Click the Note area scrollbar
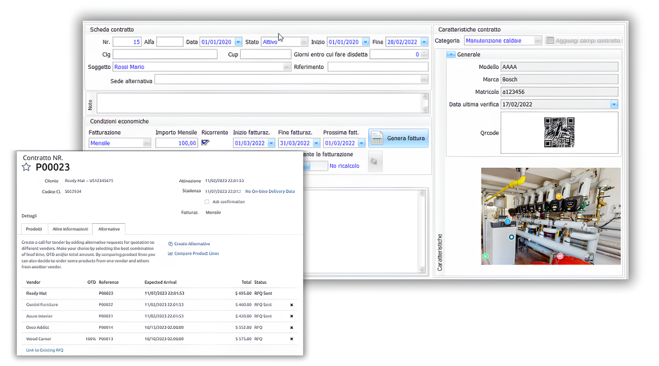 (x=425, y=103)
